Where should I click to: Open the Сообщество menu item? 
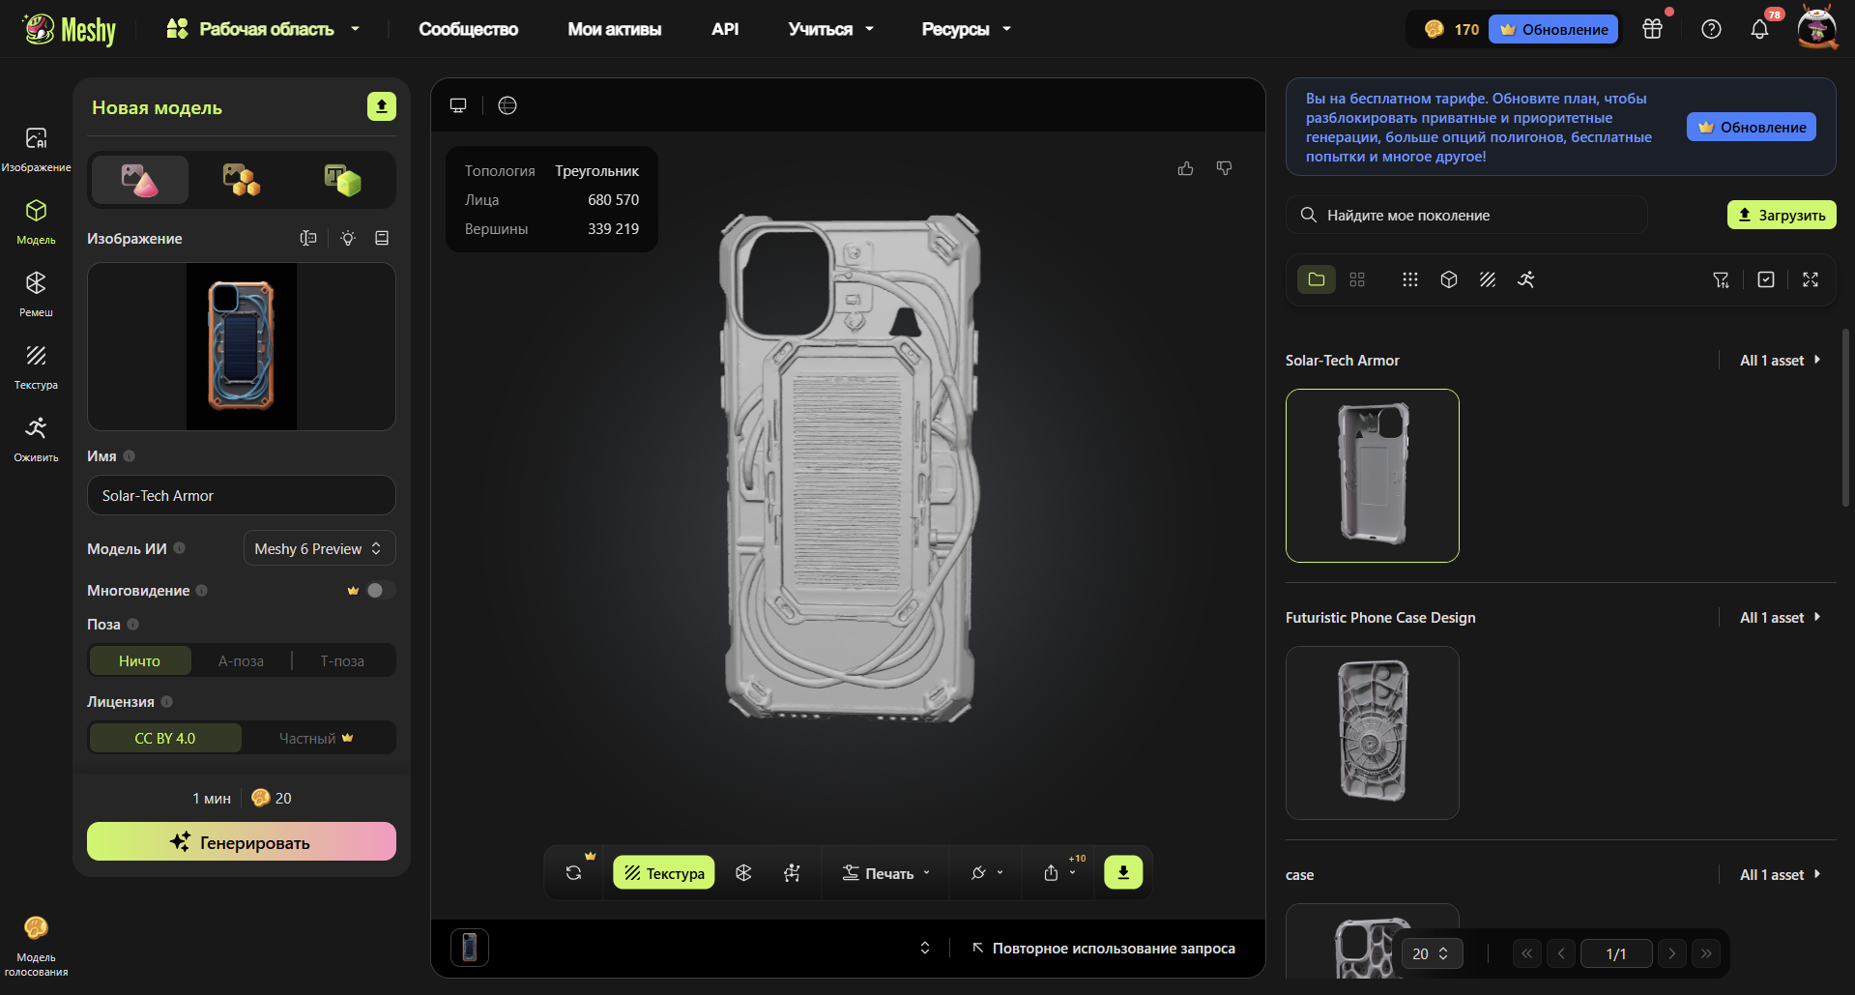[468, 29]
